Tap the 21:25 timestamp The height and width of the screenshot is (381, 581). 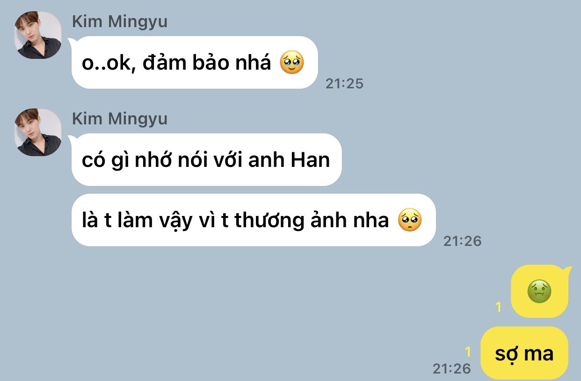pyautogui.click(x=344, y=84)
